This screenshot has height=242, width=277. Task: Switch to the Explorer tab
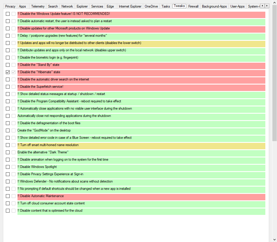click(x=82, y=6)
